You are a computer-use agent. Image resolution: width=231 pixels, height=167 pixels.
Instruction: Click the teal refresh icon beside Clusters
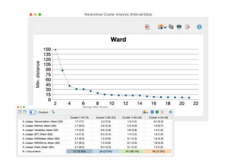click(53, 112)
